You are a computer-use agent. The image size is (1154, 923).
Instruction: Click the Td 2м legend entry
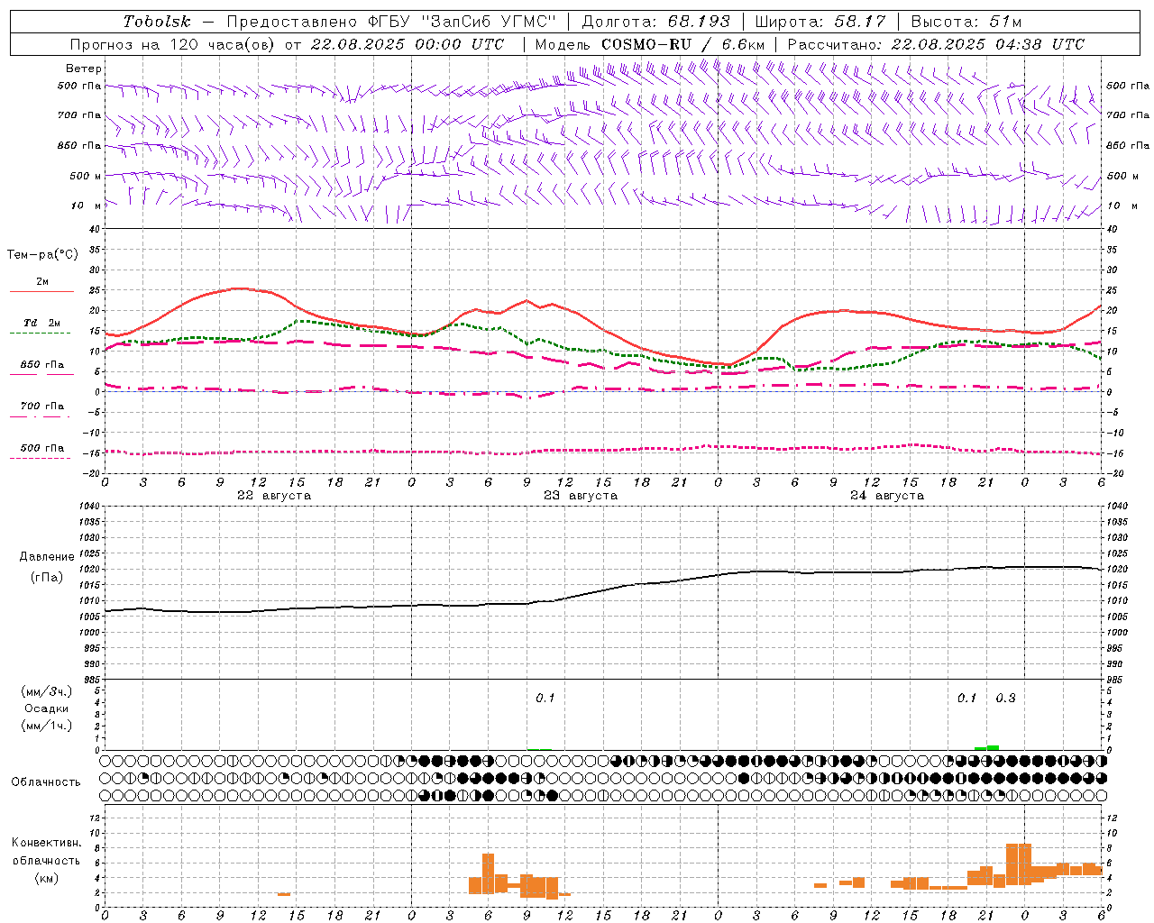42,323
